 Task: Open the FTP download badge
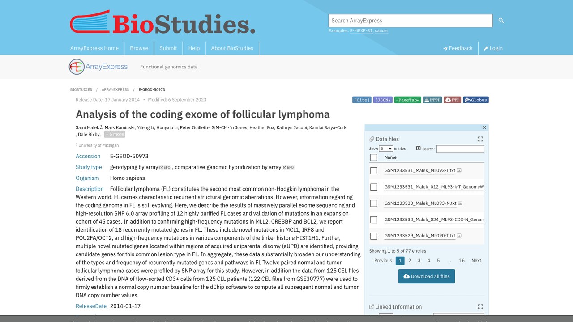coord(453,100)
